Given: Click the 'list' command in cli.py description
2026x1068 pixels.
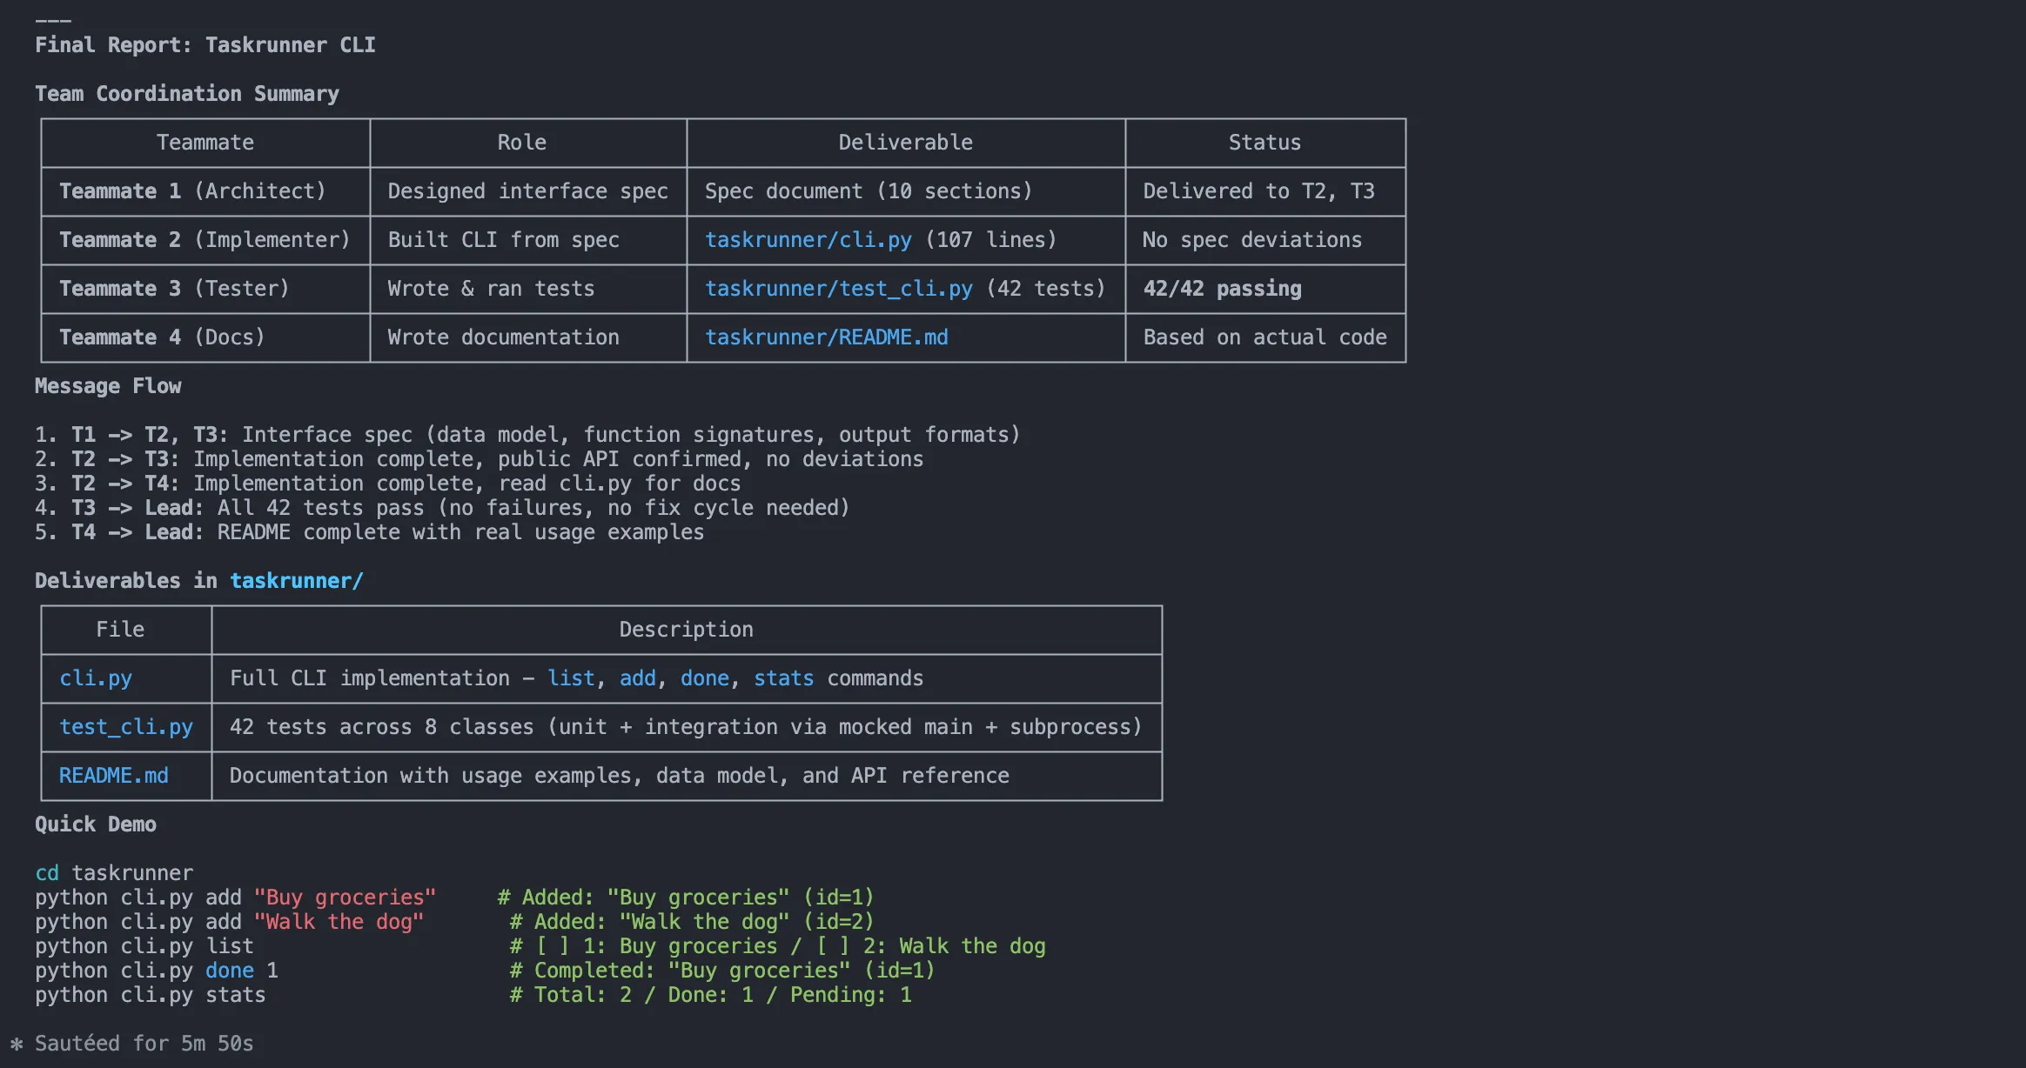Looking at the screenshot, I should click(571, 678).
